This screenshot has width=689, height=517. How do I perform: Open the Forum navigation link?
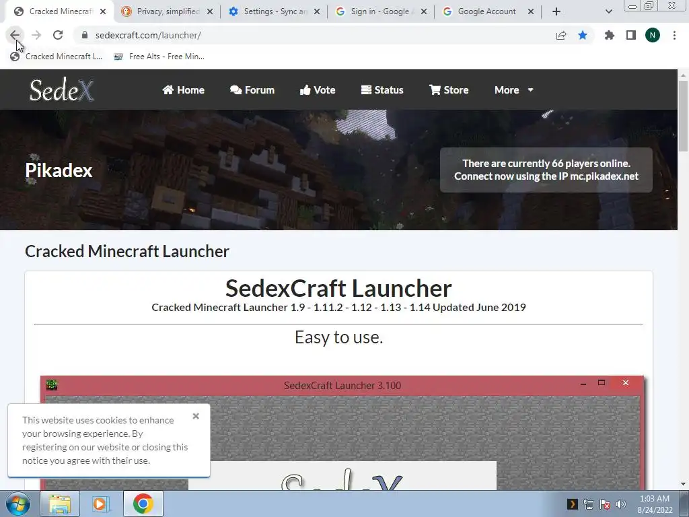tap(252, 90)
